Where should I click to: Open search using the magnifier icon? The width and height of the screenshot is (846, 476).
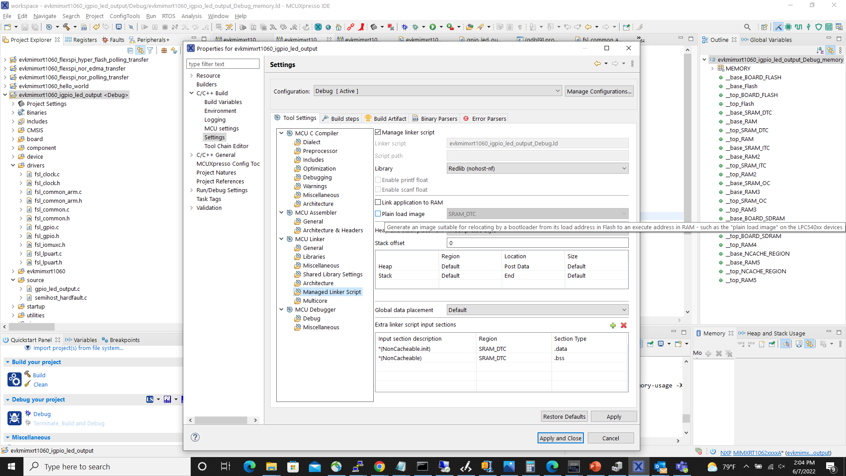[x=748, y=27]
